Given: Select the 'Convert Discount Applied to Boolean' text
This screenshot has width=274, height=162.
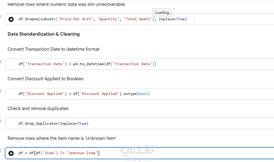Looking at the screenshot, I should (x=46, y=79).
